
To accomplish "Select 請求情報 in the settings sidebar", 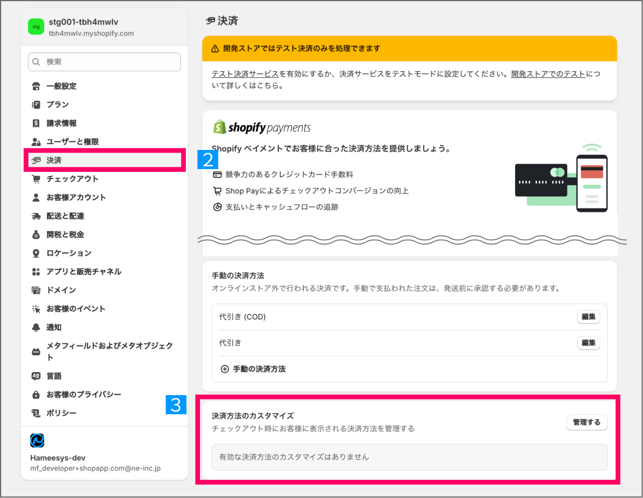I will [x=61, y=123].
